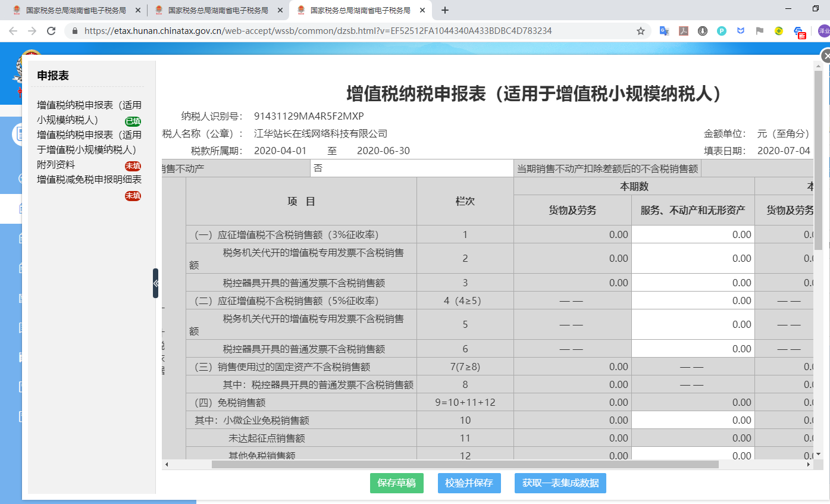
Task: Click the 栏次 column header
Action: (465, 201)
